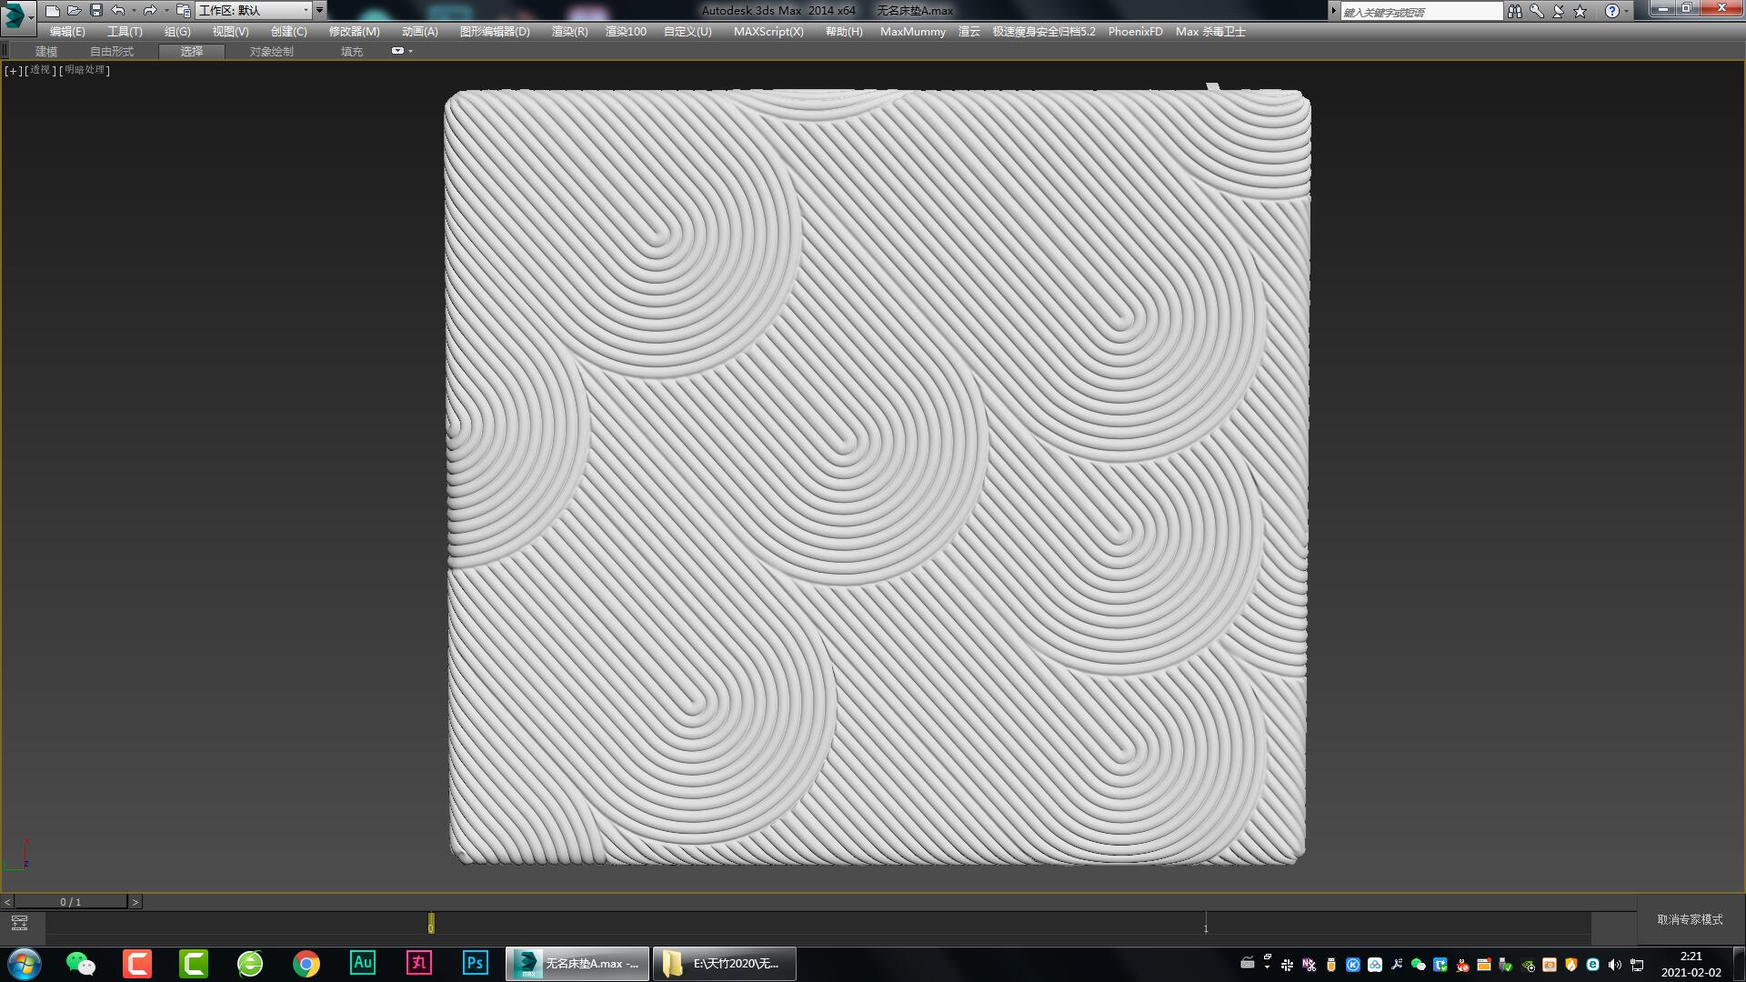This screenshot has width=1746, height=982.
Task: Open the 工作区: 默认 workspace dropdown
Action: (254, 10)
